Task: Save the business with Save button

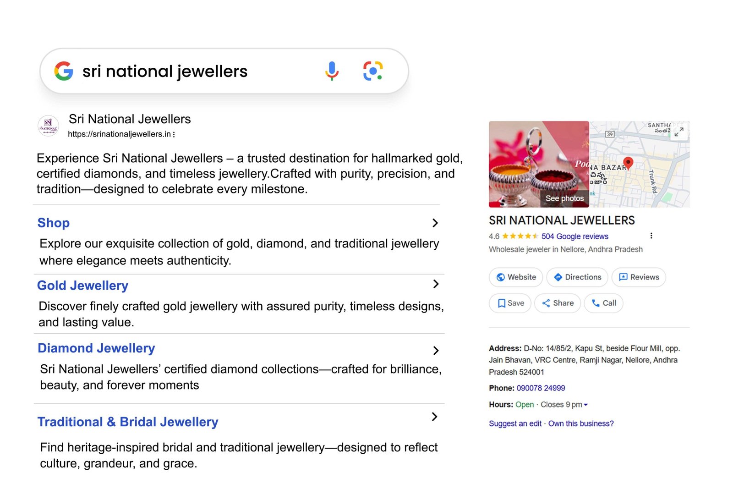Action: [x=510, y=303]
